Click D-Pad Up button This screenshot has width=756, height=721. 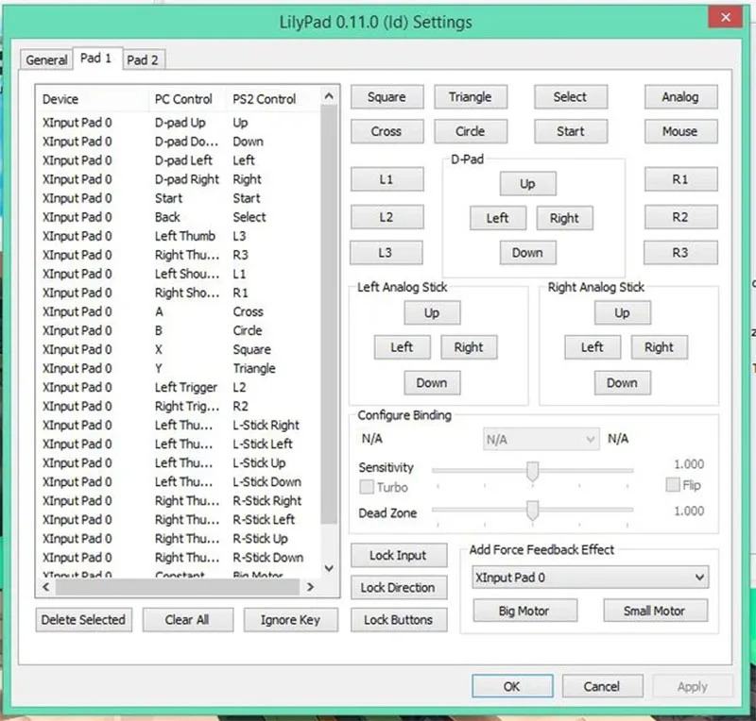tap(527, 183)
